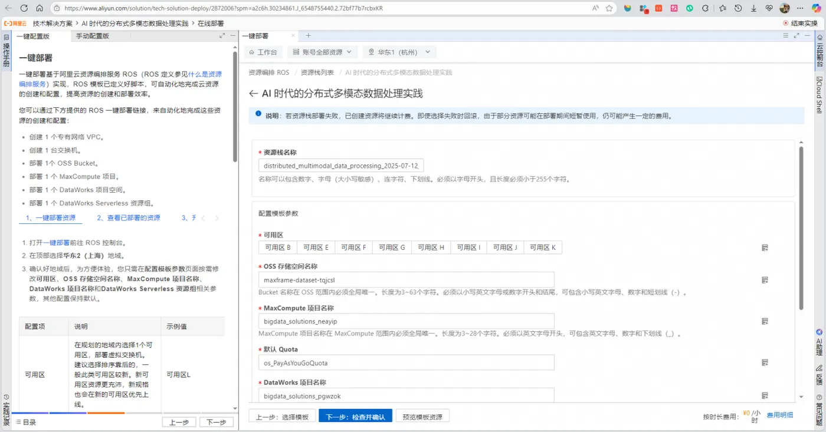Open the read aloud icon in address bar
The image size is (826, 432).
[x=596, y=8]
